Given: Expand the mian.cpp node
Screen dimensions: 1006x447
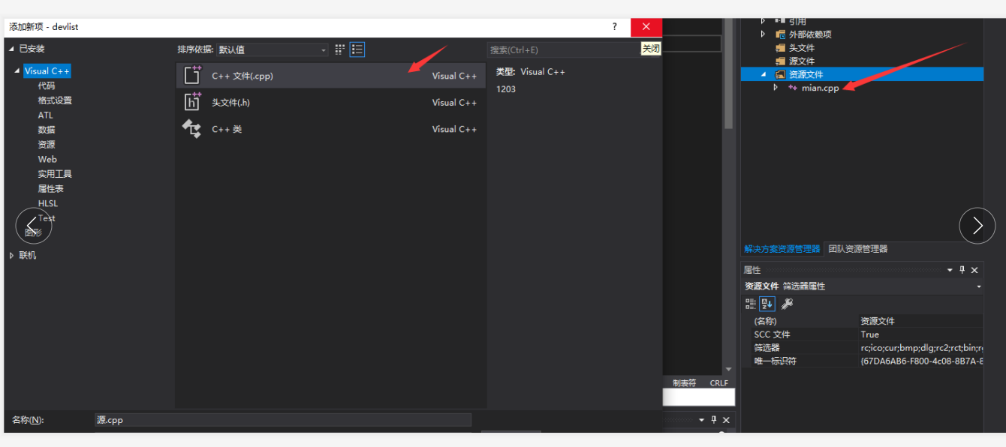Looking at the screenshot, I should [x=776, y=88].
